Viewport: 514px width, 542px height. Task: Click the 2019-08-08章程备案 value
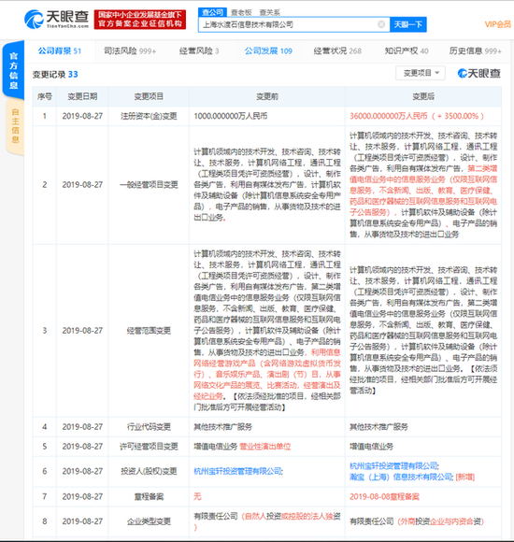pyautogui.click(x=384, y=497)
